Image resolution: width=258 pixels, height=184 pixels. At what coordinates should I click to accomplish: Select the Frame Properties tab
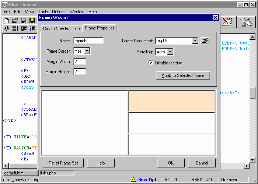coord(100,28)
